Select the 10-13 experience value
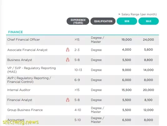This screenshot has width=167, height=126. [78, 70]
